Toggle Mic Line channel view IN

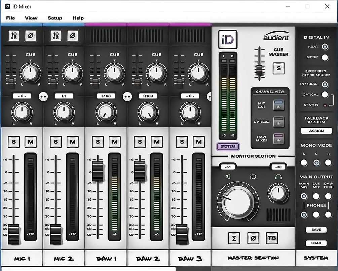[278, 105]
